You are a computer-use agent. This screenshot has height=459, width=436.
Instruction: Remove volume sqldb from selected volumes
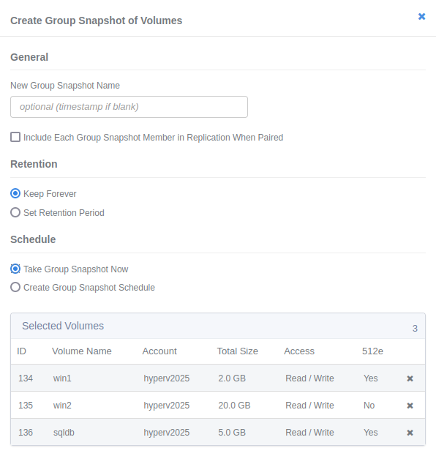pos(410,433)
